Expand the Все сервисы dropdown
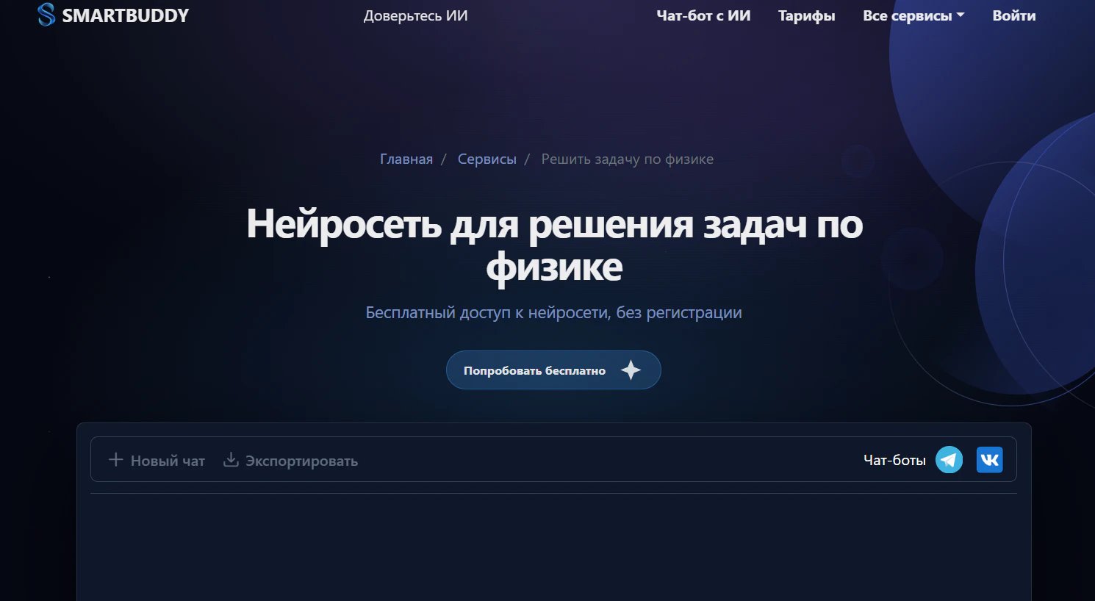1095x601 pixels. [913, 15]
